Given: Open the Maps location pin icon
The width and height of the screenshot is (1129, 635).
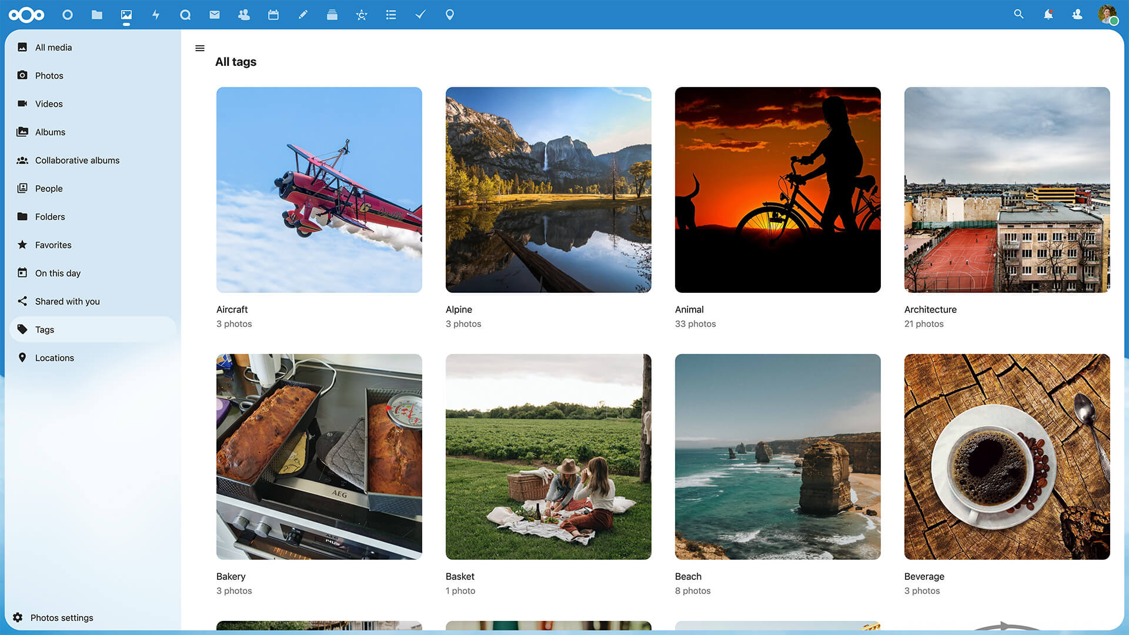Looking at the screenshot, I should pos(450,15).
